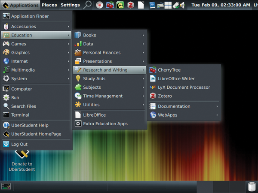Open Extra Education Apps
Image resolution: width=258 pixels, height=193 pixels.
click(x=110, y=124)
